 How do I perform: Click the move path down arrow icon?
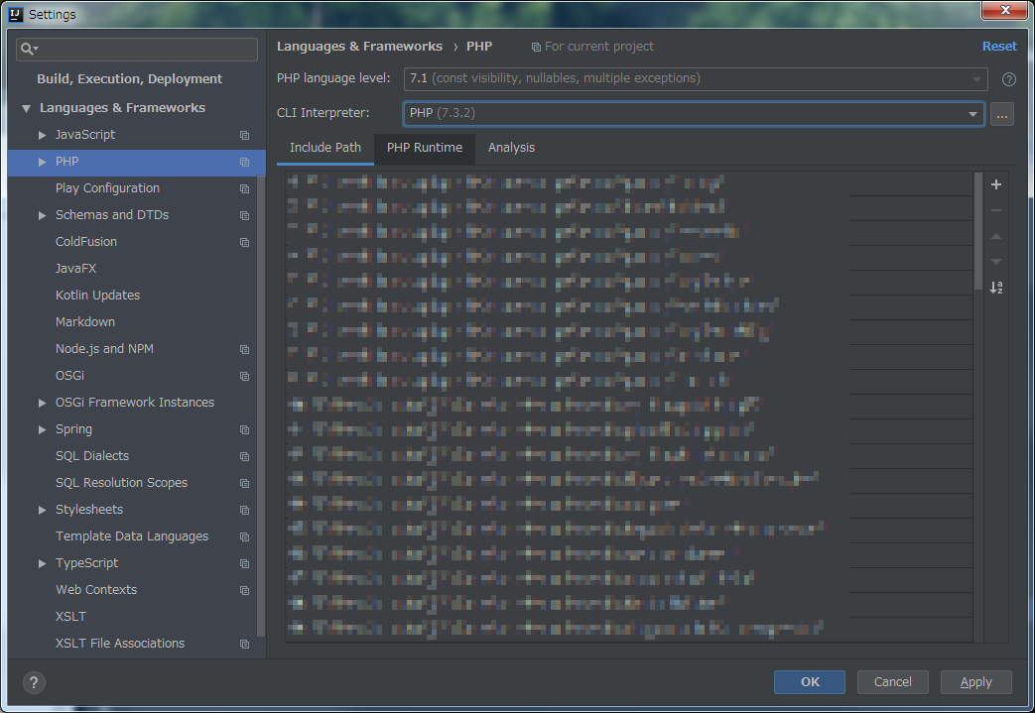click(x=996, y=262)
